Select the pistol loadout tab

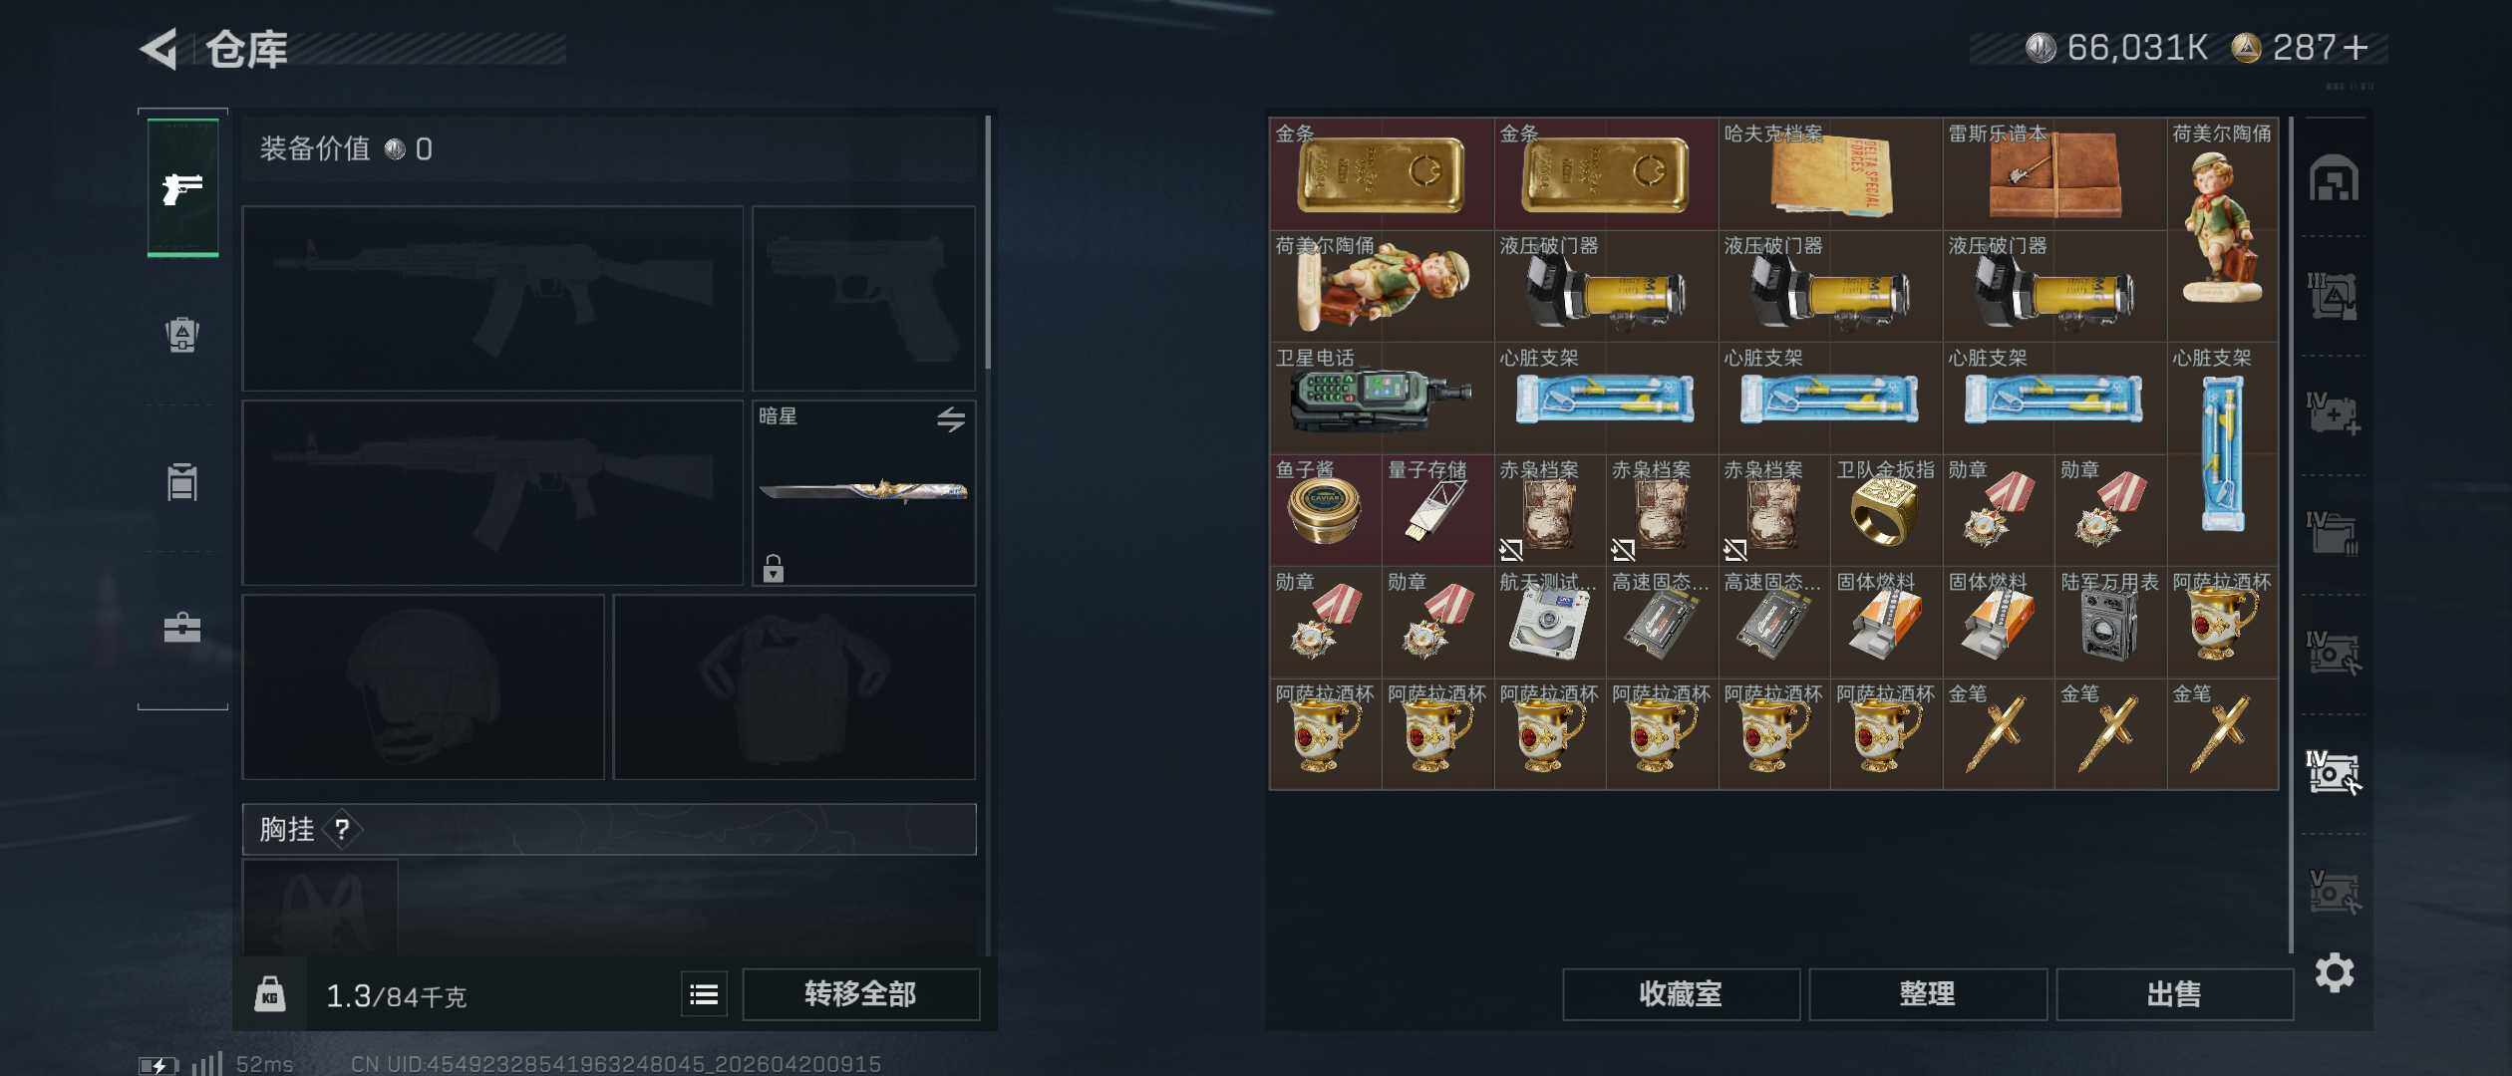point(182,187)
